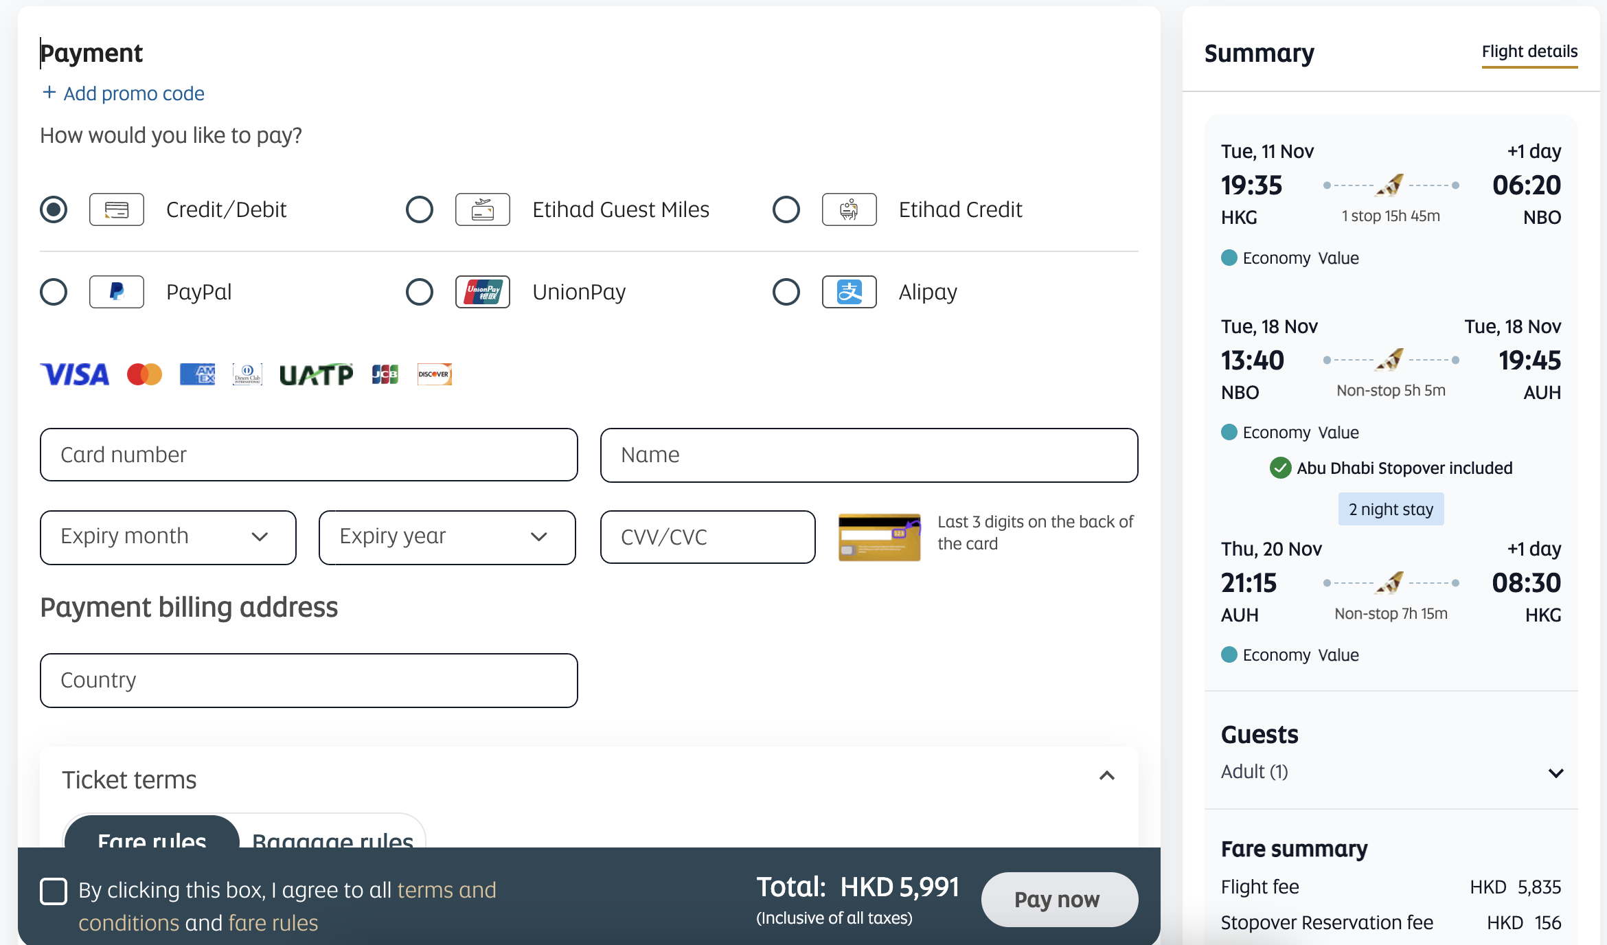Click the plus icon beside Add promo code

[x=49, y=92]
